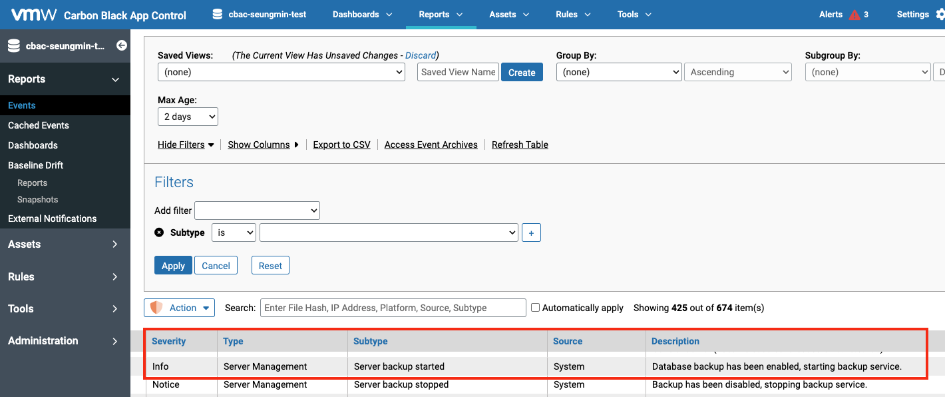
Task: Collapse the Reports sidebar section
Action: (65, 79)
